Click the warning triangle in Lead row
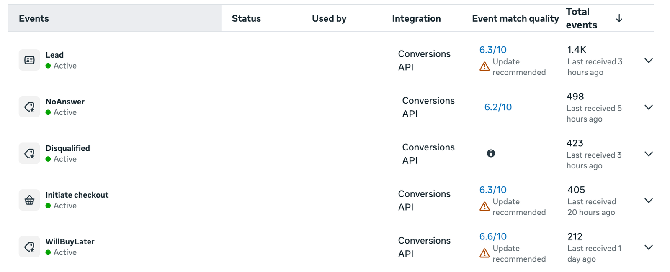The image size is (670, 272). pos(484,66)
